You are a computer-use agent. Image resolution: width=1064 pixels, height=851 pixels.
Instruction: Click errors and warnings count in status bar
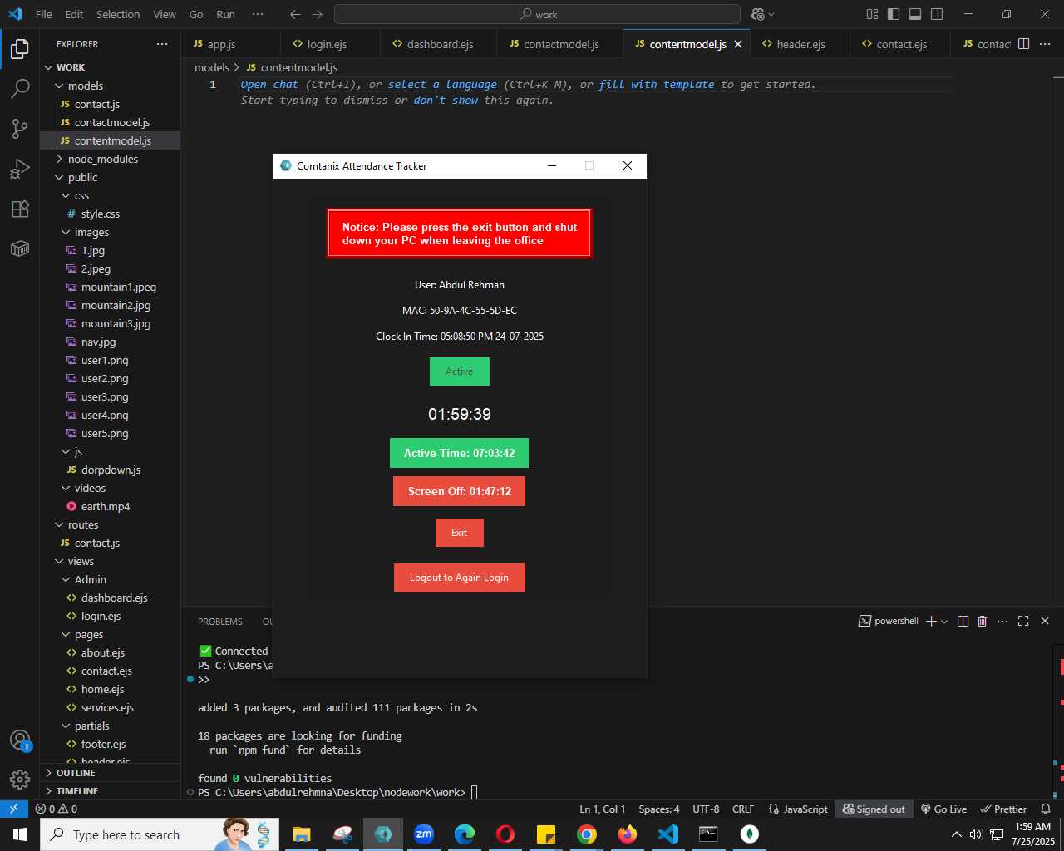pos(57,809)
